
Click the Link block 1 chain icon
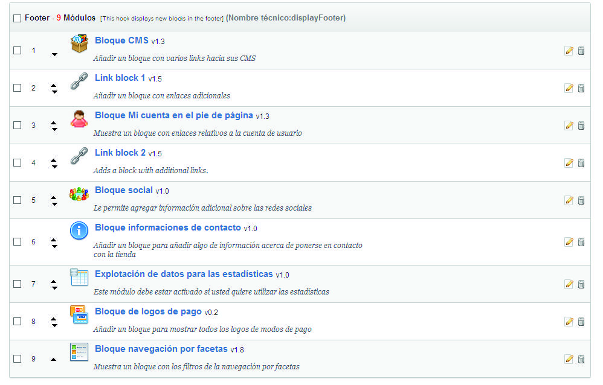pos(79,81)
